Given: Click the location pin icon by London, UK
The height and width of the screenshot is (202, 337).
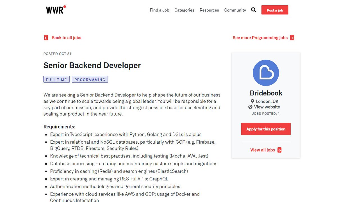Looking at the screenshot, I should 252,101.
